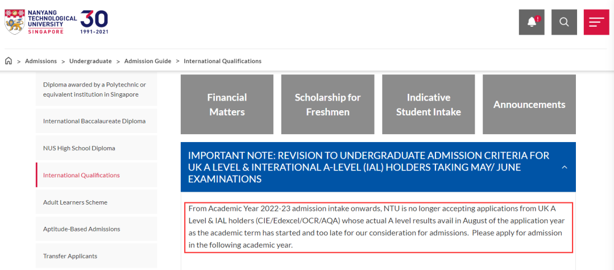Collapse the blue IMPORTANT NOTE header
Image resolution: width=614 pixels, height=270 pixels.
coord(378,167)
